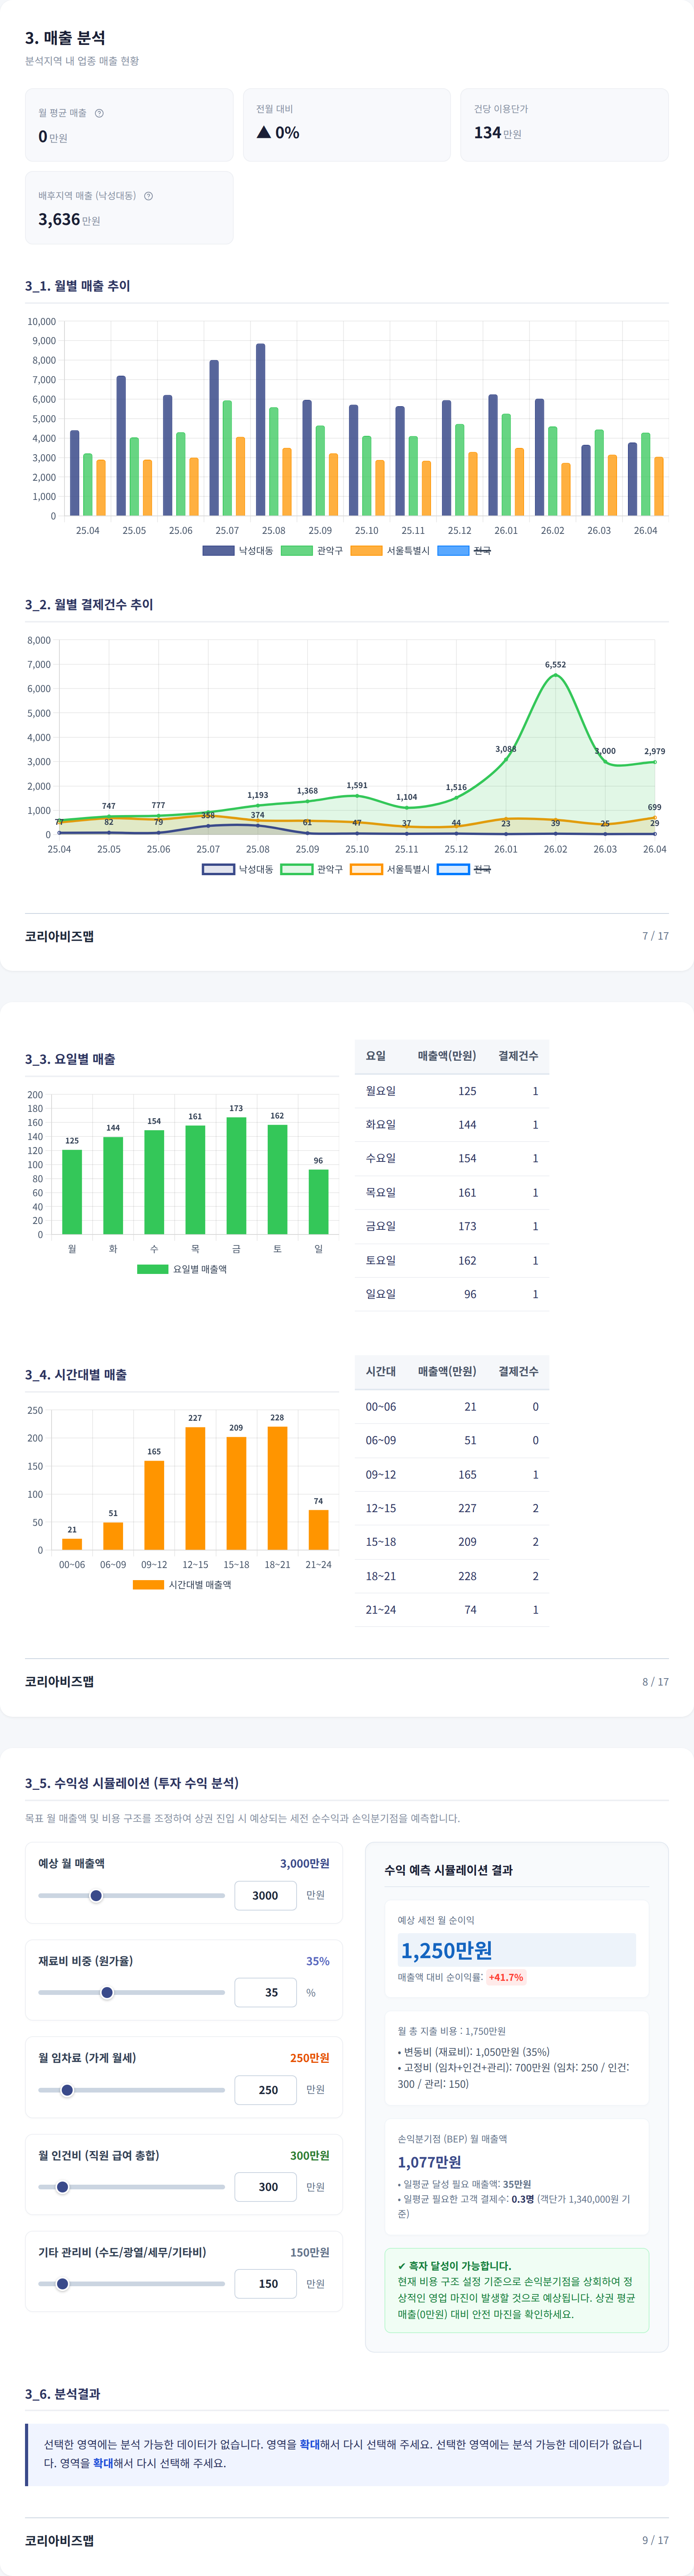Toggle 관악구 legend in 월별 매출 추이 chart
The width and height of the screenshot is (694, 2576).
point(312,551)
